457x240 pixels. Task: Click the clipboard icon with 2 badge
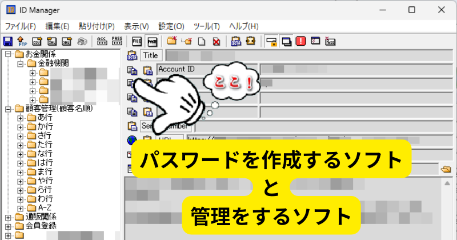(x=148, y=111)
